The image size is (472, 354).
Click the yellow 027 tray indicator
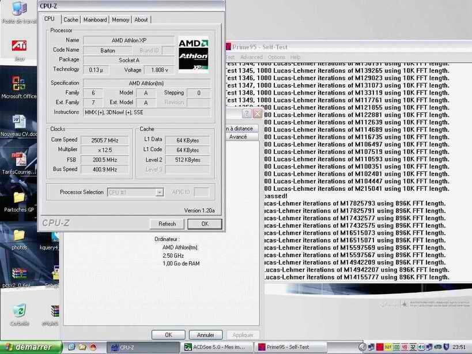click(388, 347)
